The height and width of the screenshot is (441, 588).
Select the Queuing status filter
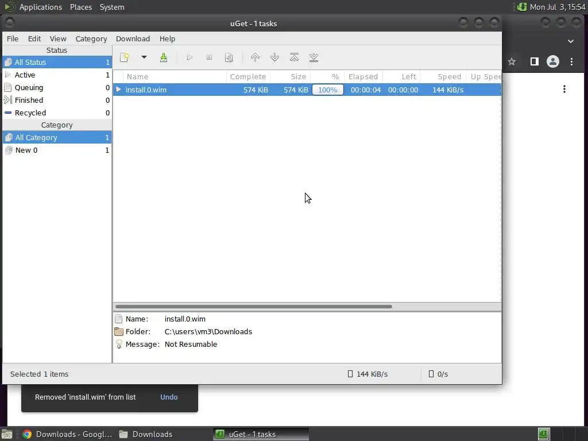(57, 88)
